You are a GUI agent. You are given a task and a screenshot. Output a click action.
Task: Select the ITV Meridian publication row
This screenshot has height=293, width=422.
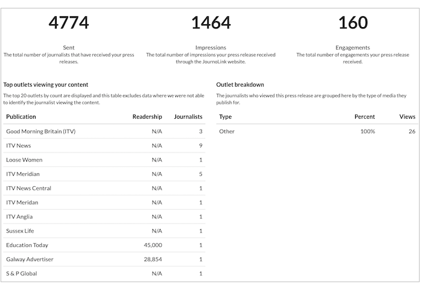(x=104, y=174)
